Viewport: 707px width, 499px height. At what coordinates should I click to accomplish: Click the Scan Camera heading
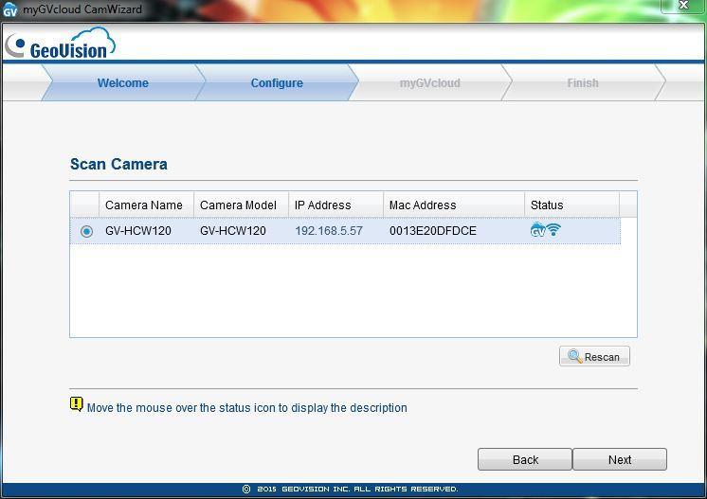[118, 164]
